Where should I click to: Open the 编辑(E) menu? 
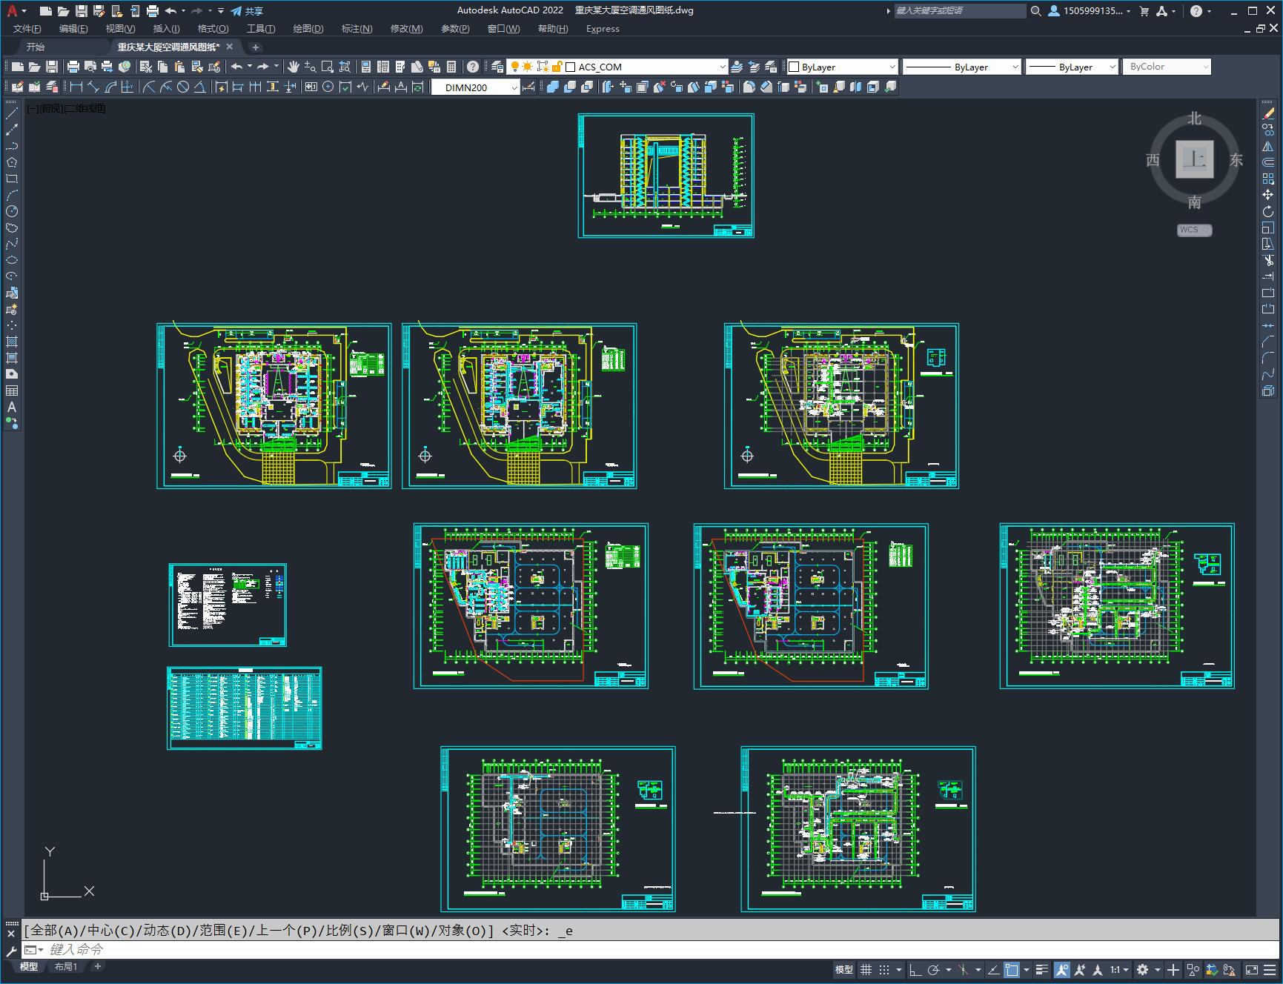pos(73,29)
